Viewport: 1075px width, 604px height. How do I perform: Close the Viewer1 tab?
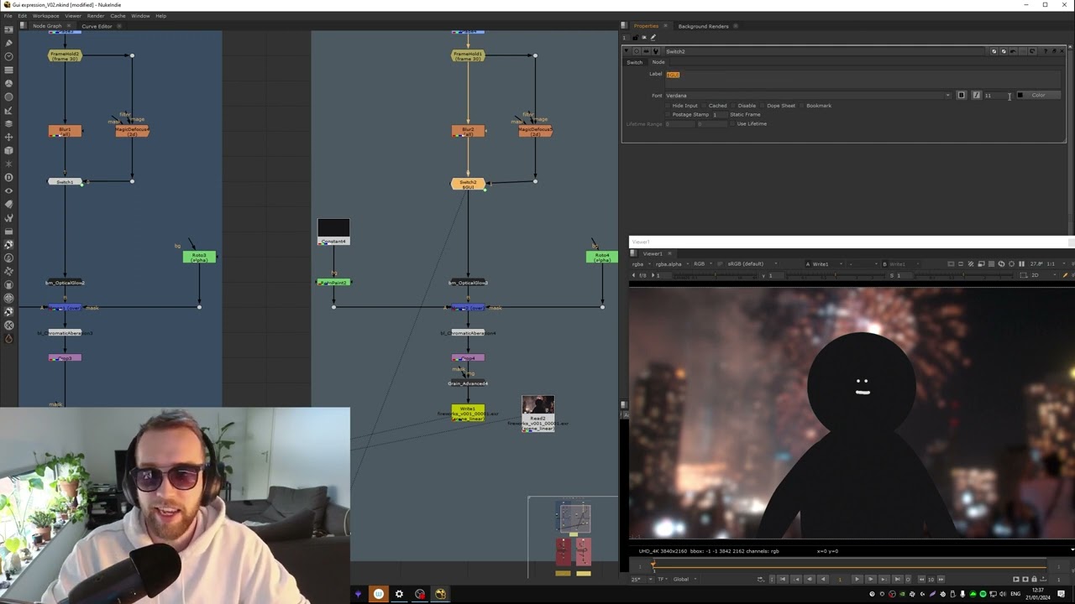tap(670, 253)
